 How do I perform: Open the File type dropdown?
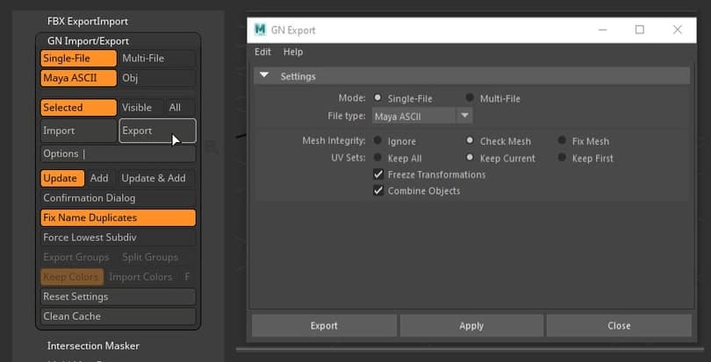tap(464, 116)
